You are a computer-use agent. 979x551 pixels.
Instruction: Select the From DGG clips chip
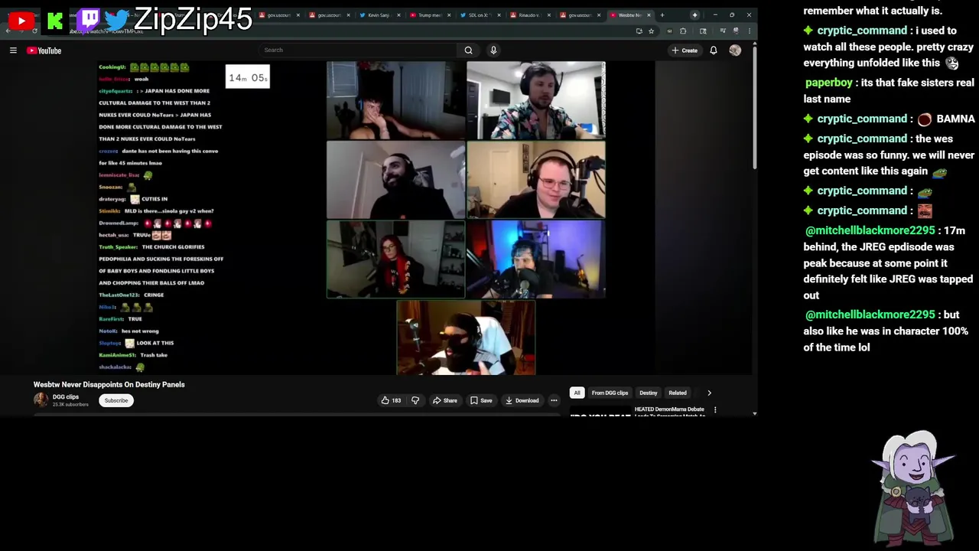tap(610, 393)
